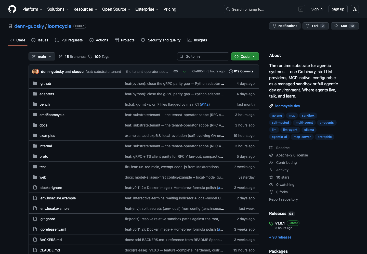Click the GitHub logo icon
Screen dimensions: 367x254
click(12, 9)
